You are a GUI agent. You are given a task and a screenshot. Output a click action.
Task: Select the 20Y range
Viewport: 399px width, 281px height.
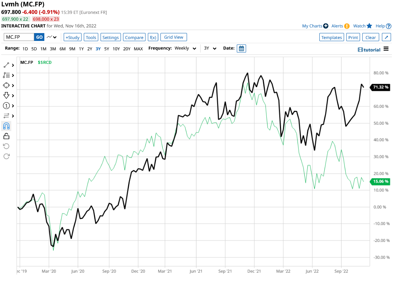(127, 49)
